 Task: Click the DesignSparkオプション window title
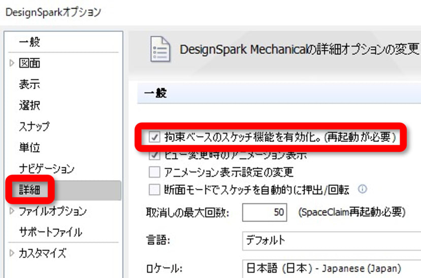click(x=53, y=12)
